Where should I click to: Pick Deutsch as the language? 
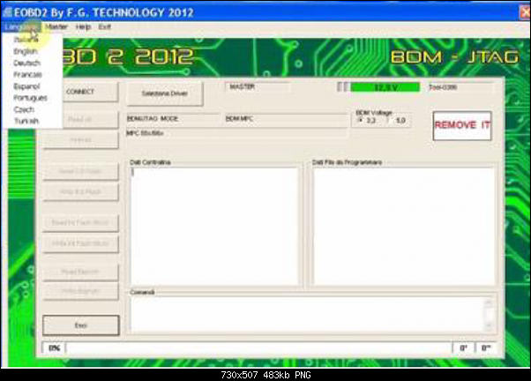(26, 63)
